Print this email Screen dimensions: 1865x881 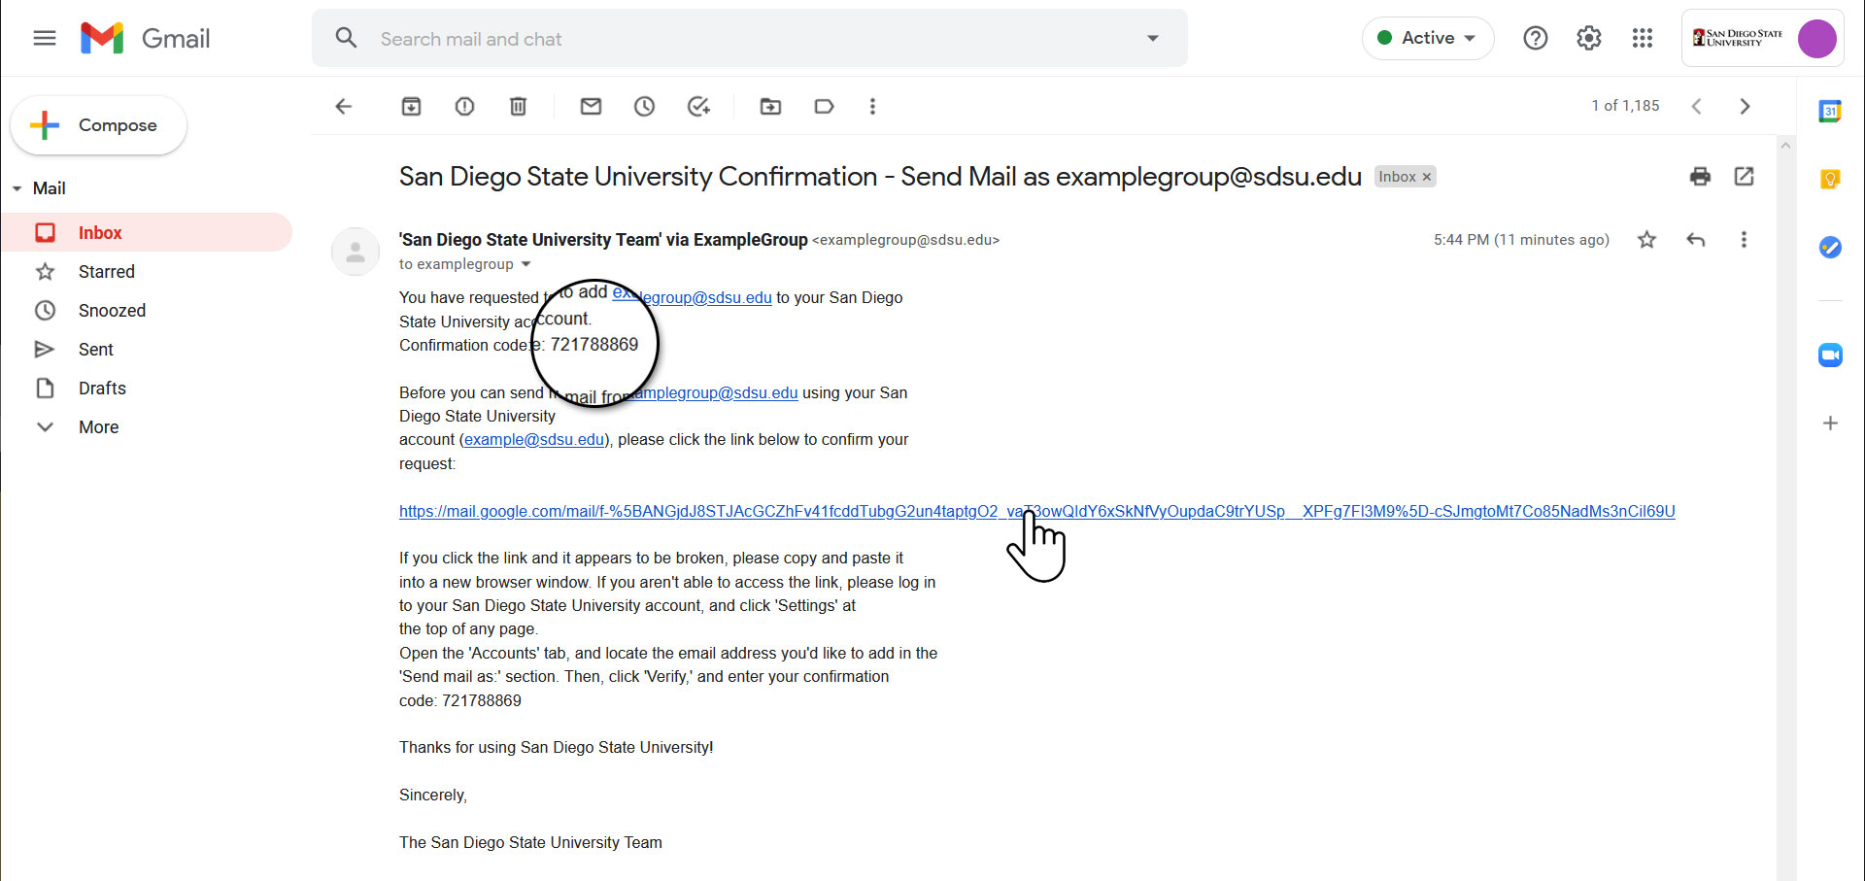pyautogui.click(x=1700, y=176)
